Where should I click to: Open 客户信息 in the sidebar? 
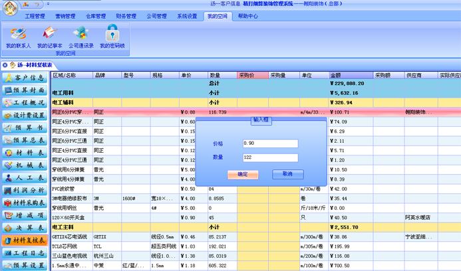click(25, 78)
